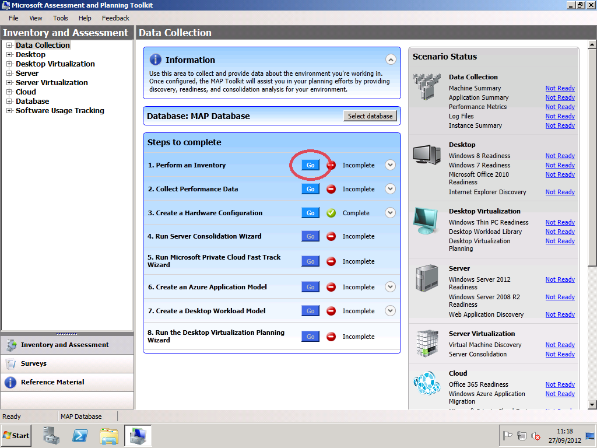Click red status icon for Azure Application Model
The height and width of the screenshot is (448, 597).
(331, 287)
